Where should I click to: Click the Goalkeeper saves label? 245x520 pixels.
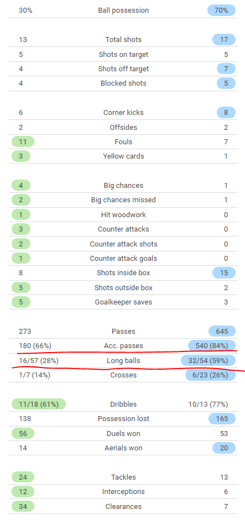tap(123, 302)
